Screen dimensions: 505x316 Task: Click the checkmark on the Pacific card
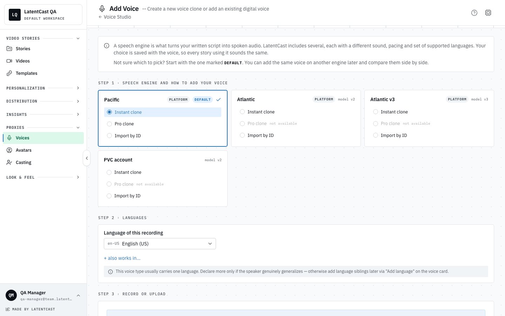pos(218,100)
